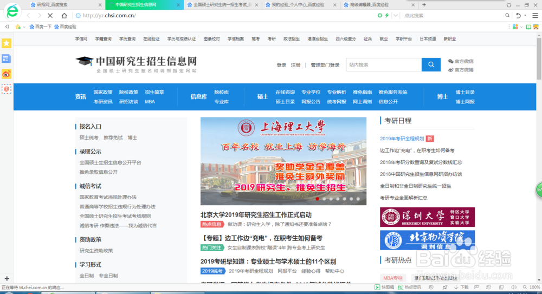Stop loading the page with X button

50,16
